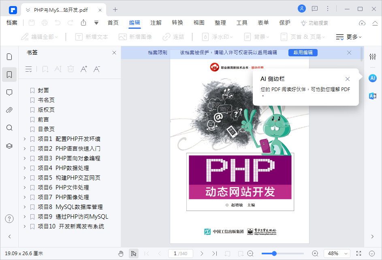382x260 pixels.
Task: Expand bookmark 项目4 PHP数据处理
Action: coord(25,168)
